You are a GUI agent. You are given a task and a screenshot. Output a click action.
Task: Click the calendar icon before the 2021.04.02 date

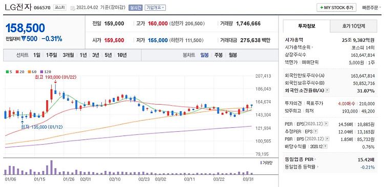(x=73, y=8)
